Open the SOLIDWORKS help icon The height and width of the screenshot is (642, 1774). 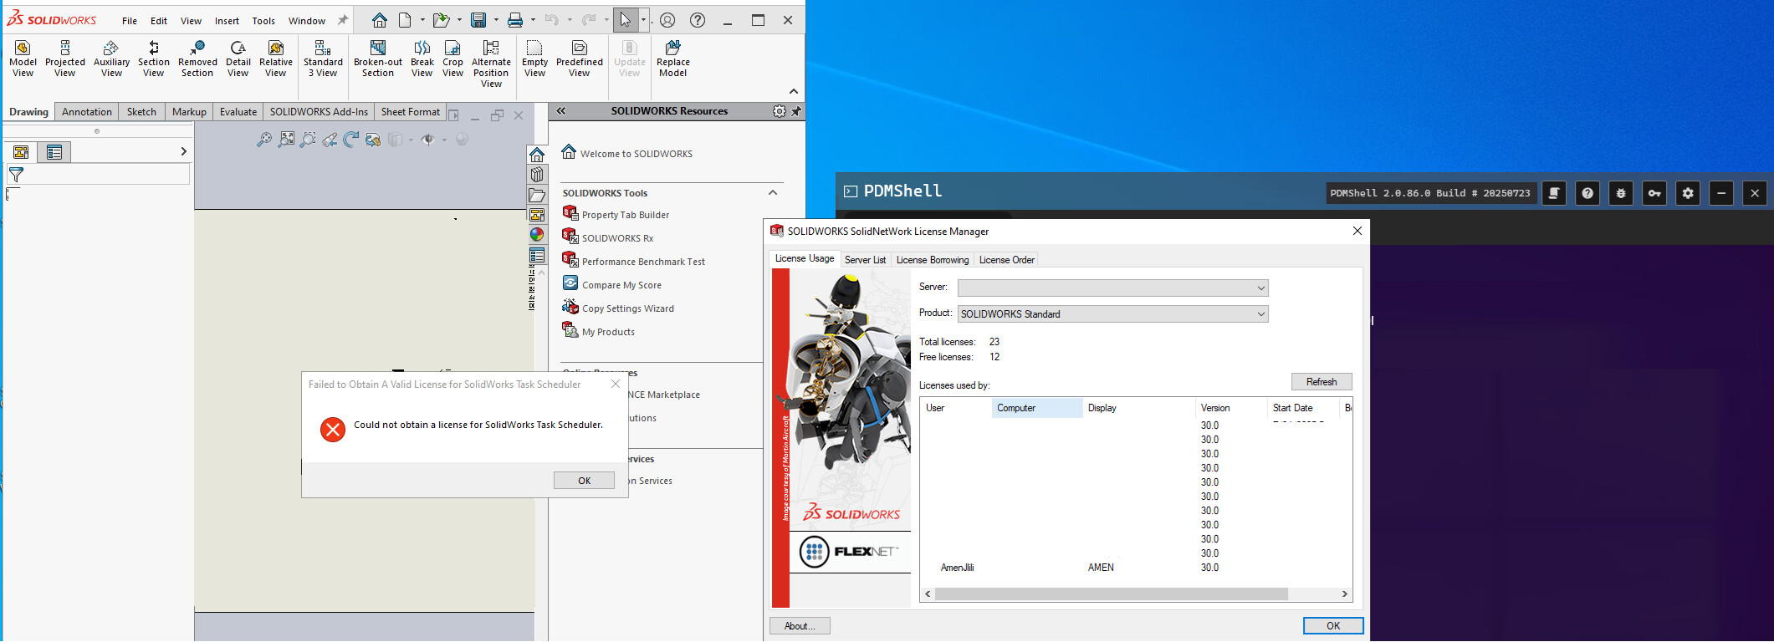698,20
